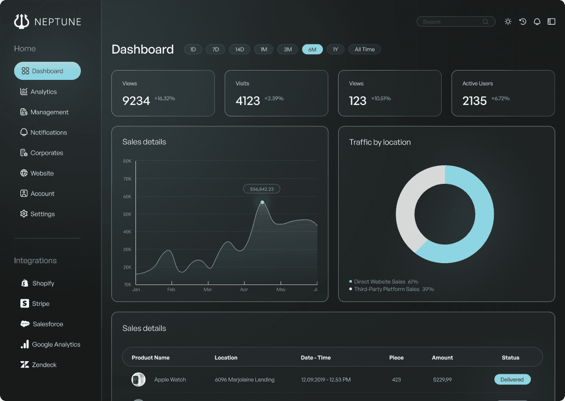Toggle light mode with the sun icon

507,21
